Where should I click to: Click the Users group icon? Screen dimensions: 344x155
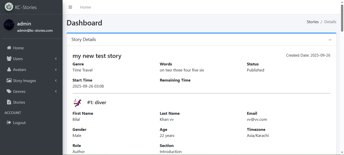coord(9,59)
